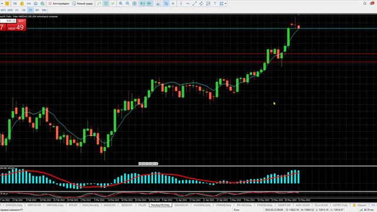This screenshot has width=377, height=212.
Task: Open the graphical objects shapes dropdown
Action: (223, 4)
